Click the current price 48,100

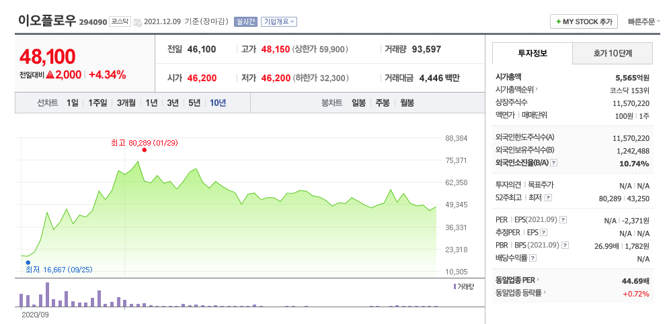[x=48, y=56]
